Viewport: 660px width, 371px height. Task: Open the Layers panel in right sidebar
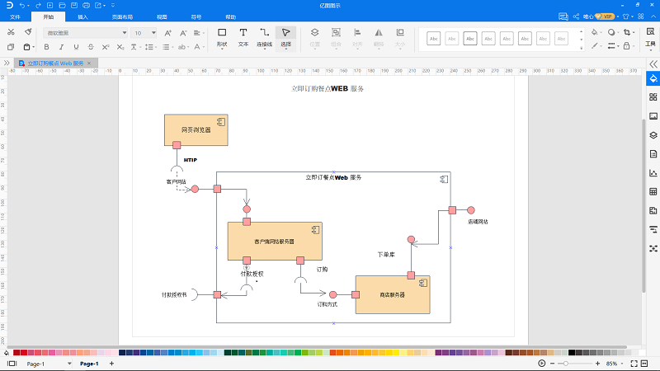(653, 135)
